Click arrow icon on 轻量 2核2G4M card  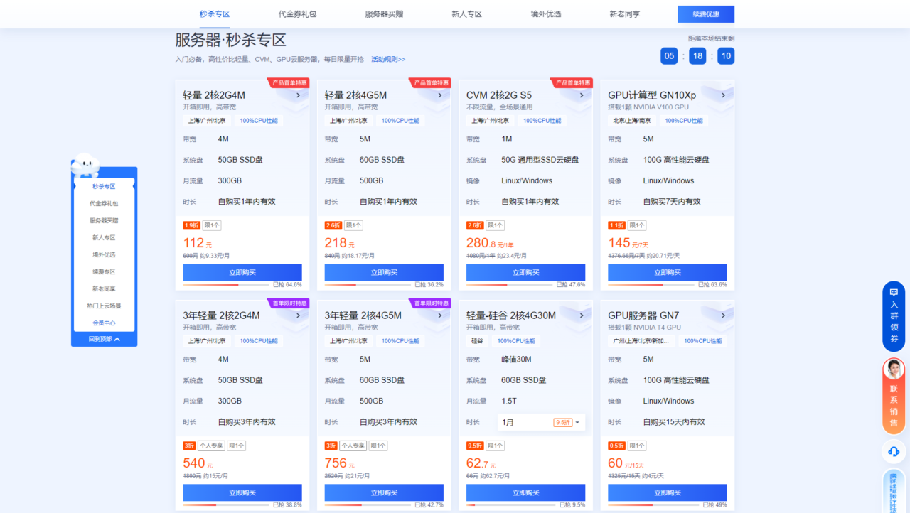(298, 95)
